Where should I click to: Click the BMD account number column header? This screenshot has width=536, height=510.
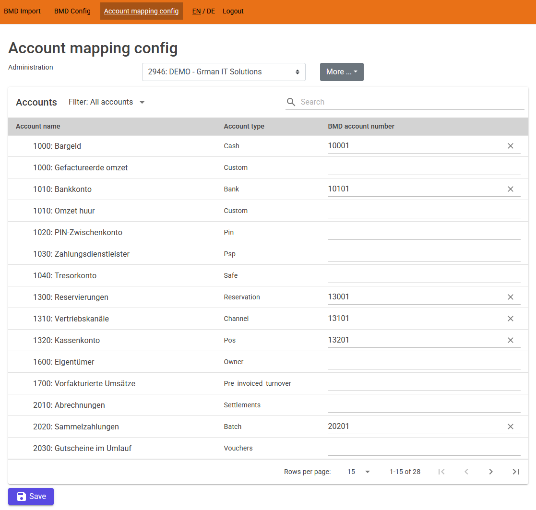click(361, 126)
